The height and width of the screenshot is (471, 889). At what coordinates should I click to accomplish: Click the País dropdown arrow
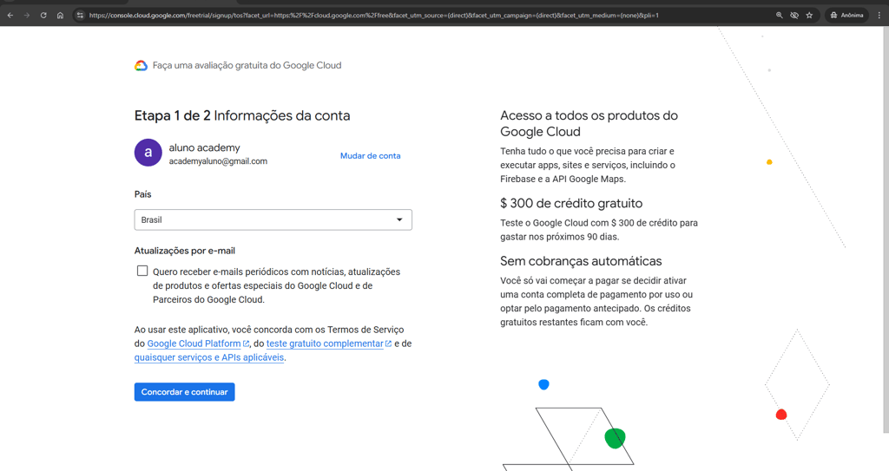coord(399,220)
